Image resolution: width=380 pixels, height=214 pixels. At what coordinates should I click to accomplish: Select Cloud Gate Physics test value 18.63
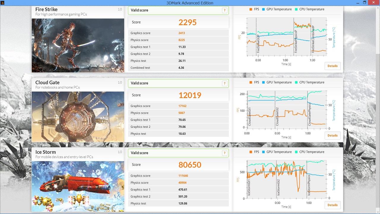[182, 134]
